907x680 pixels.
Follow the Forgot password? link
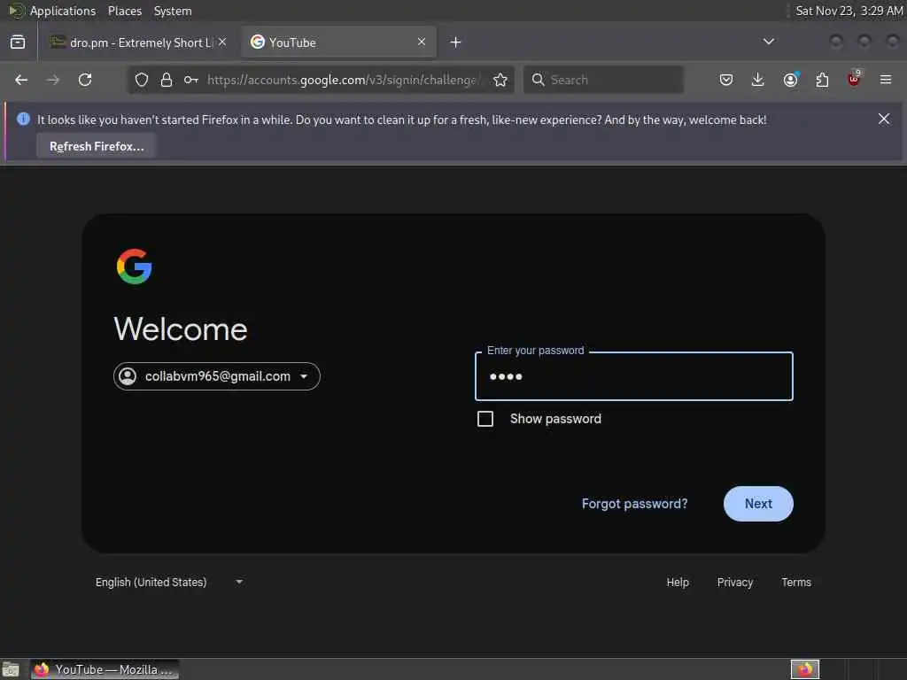tap(634, 504)
